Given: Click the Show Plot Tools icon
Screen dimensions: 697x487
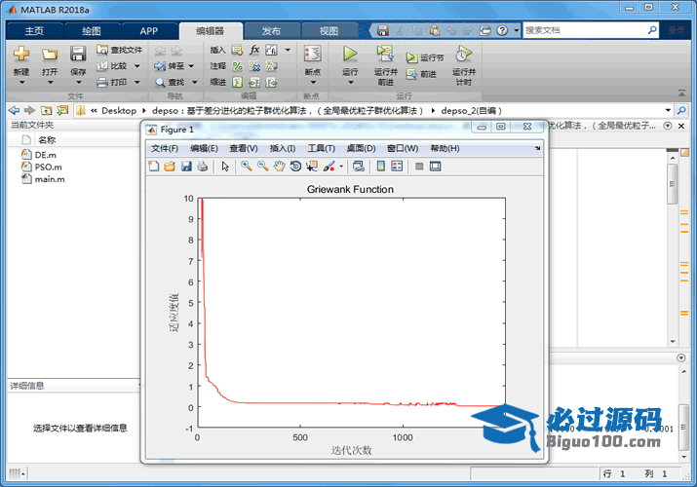Looking at the screenshot, I should pos(436,166).
